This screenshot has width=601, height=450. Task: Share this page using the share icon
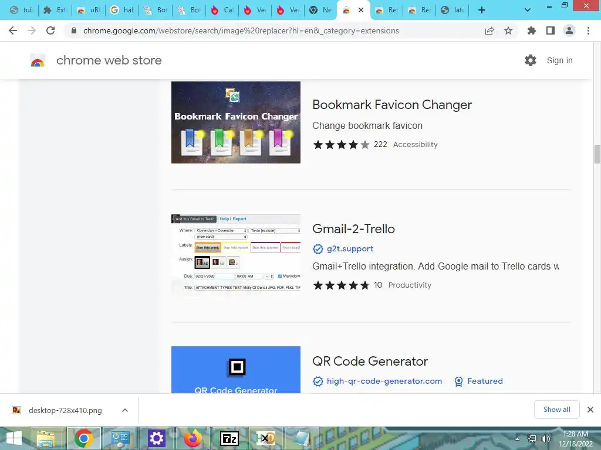pos(489,30)
